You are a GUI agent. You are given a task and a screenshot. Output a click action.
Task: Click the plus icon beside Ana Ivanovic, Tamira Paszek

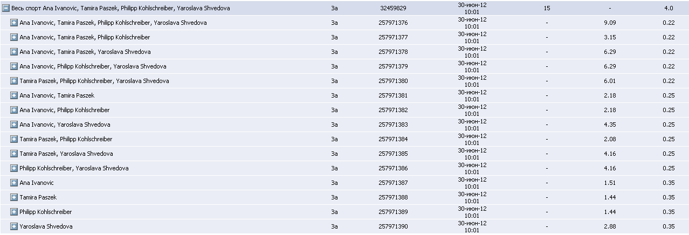click(x=14, y=96)
